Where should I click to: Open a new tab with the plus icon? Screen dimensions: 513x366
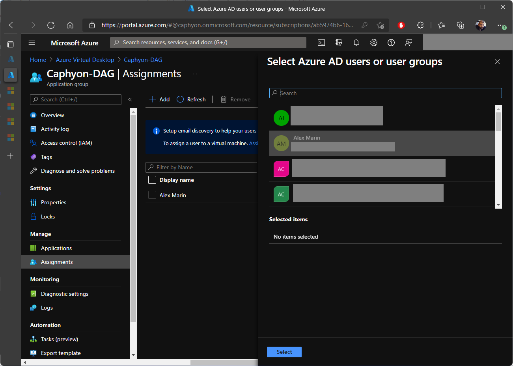tap(11, 156)
